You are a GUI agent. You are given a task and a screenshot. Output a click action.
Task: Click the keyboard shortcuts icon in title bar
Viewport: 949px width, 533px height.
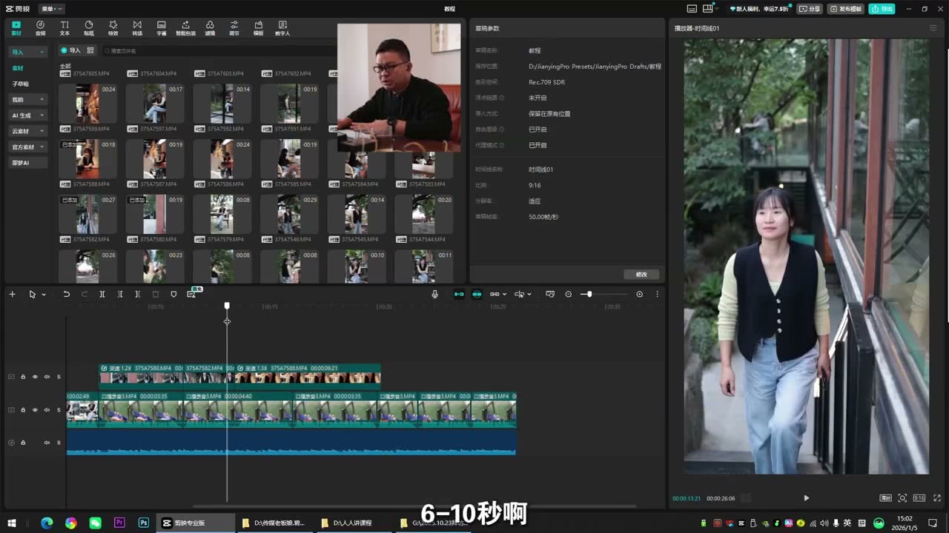point(692,9)
